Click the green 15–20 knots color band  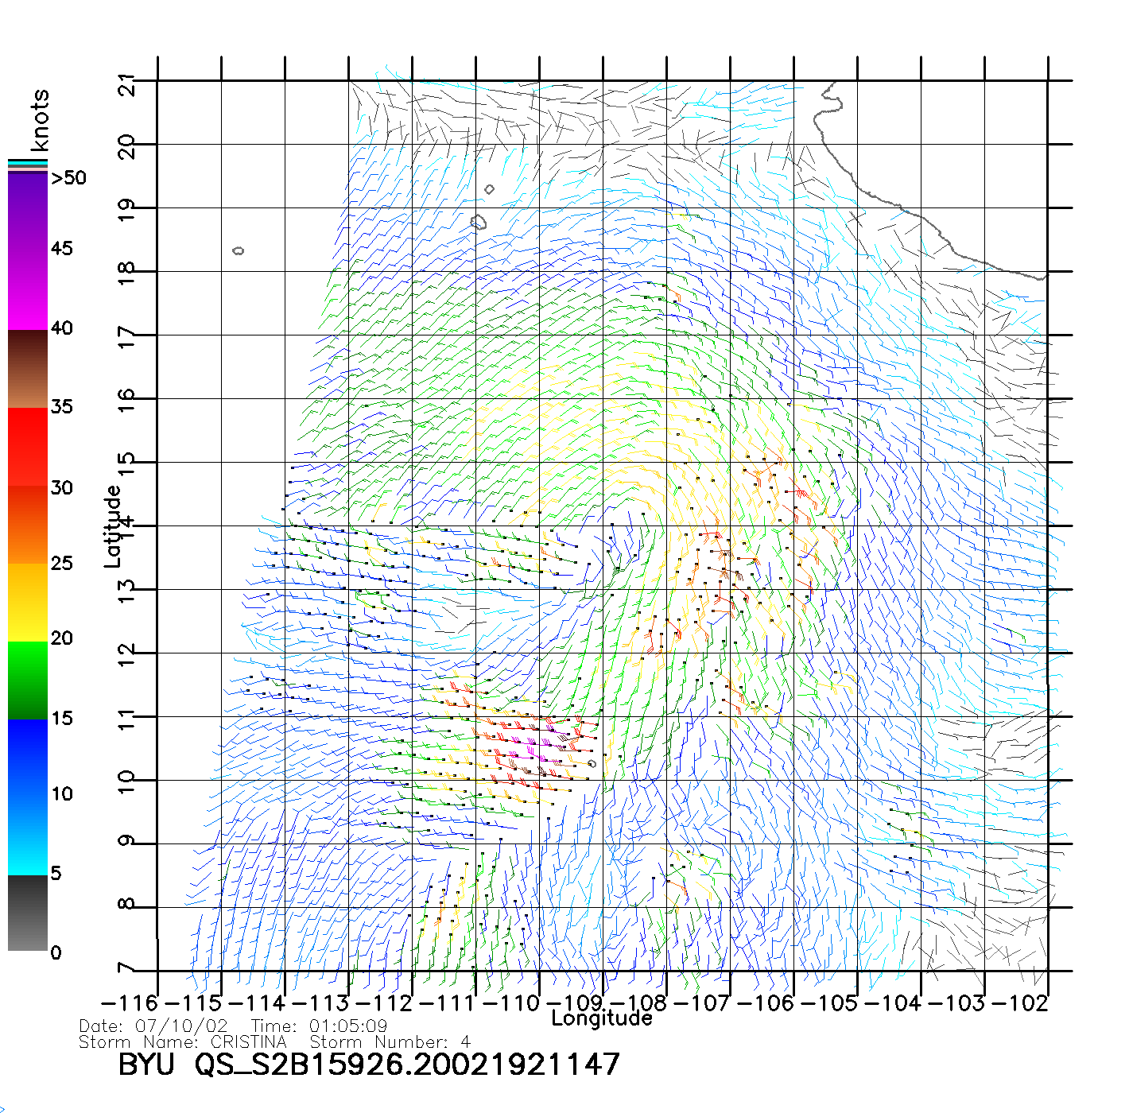(x=28, y=681)
